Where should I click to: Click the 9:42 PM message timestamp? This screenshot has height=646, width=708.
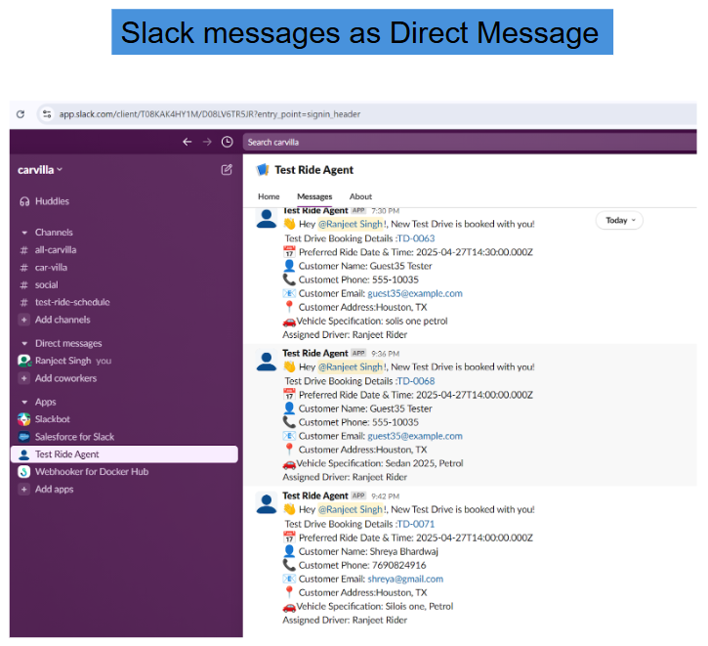pos(385,496)
